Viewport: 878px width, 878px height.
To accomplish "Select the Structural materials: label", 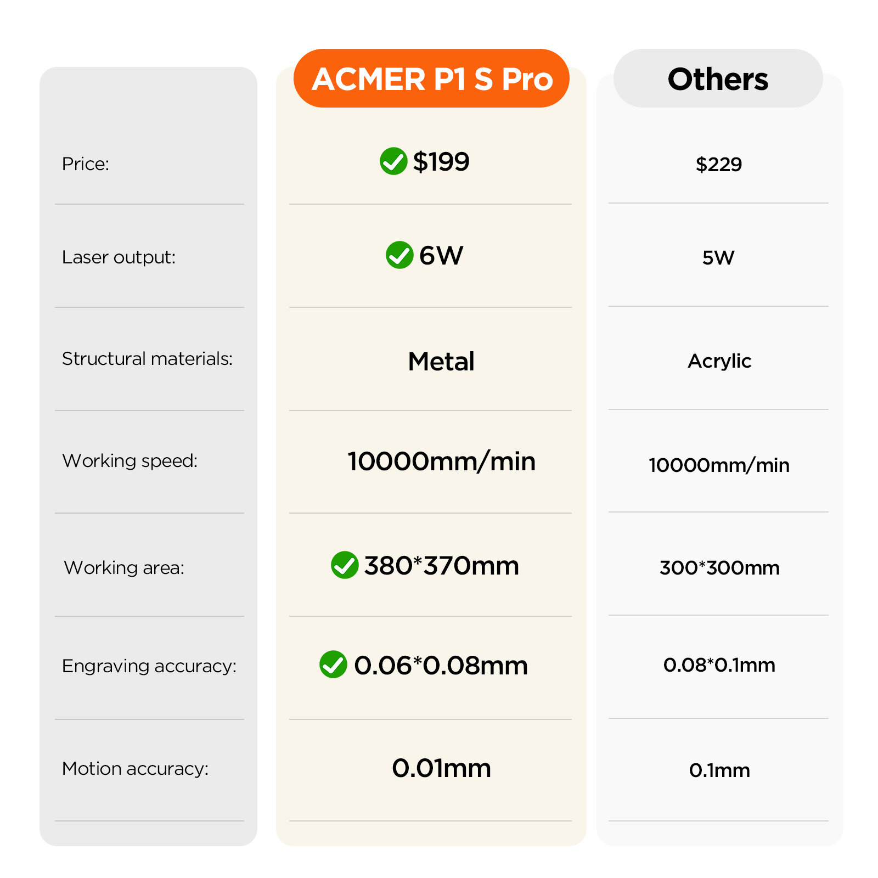I will click(x=147, y=358).
